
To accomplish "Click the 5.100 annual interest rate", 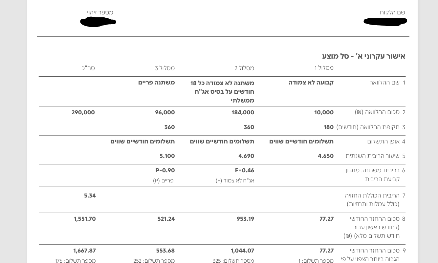I will click(167, 156).
